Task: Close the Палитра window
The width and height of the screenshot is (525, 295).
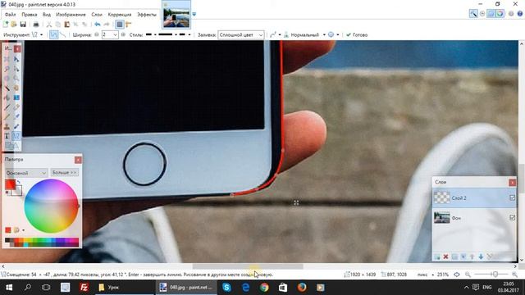Action: click(78, 160)
